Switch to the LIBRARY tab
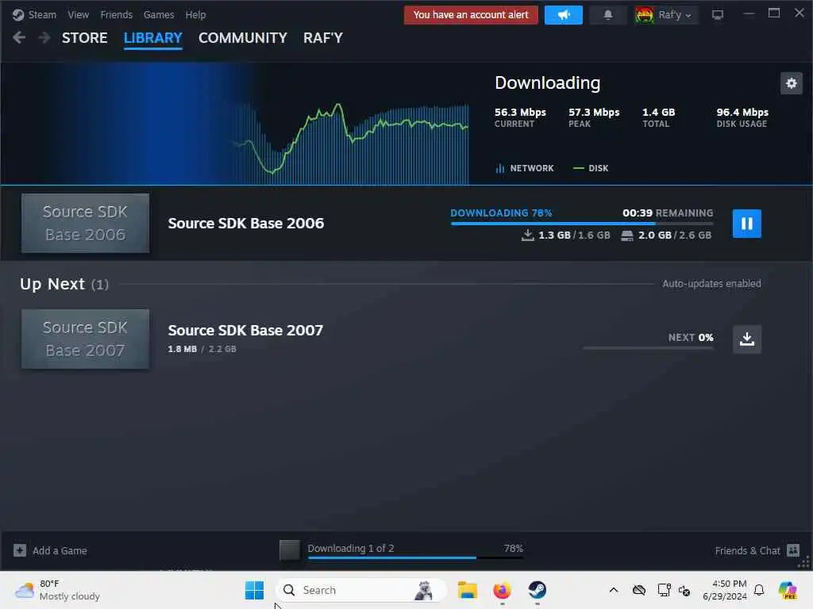The height and width of the screenshot is (609, 813). (153, 38)
